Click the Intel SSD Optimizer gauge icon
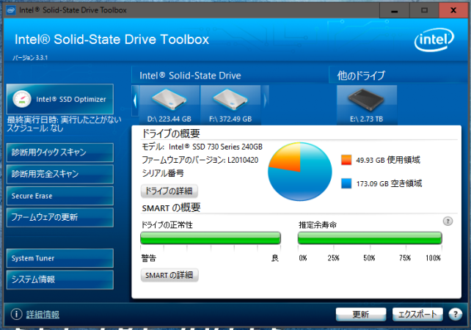This screenshot has width=471, height=330. (21, 99)
